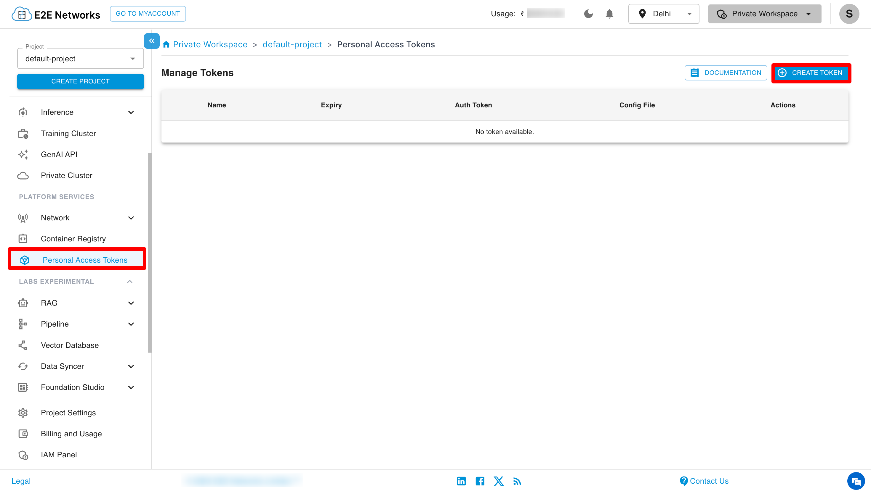Click the Create Token button
Viewport: 871px width, 494px height.
811,73
